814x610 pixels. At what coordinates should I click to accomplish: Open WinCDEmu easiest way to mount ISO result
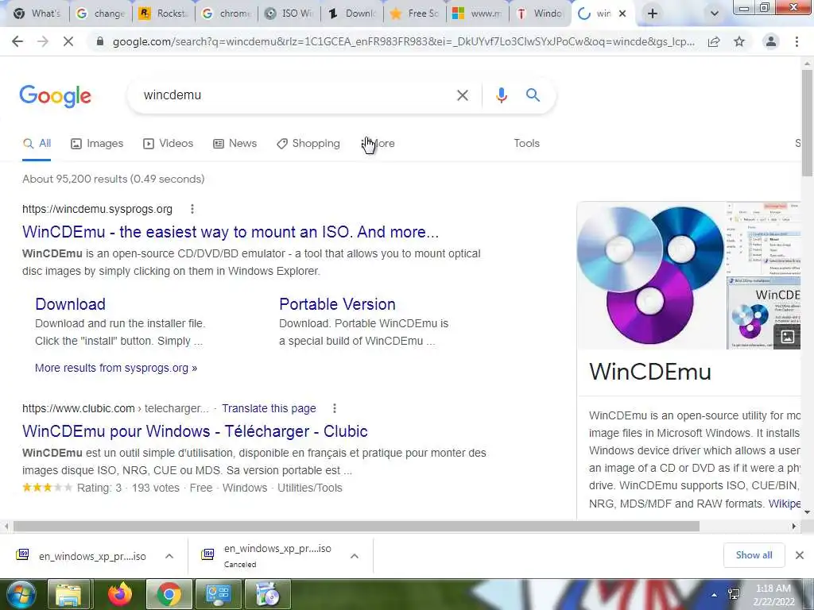(x=231, y=232)
